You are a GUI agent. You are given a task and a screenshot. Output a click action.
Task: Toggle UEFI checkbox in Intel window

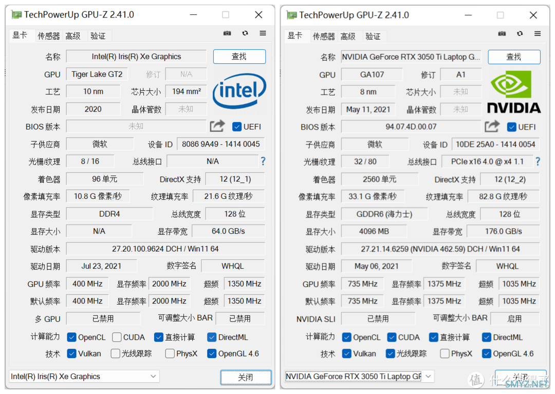237,126
